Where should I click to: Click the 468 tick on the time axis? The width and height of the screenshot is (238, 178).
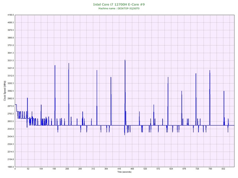(132, 169)
